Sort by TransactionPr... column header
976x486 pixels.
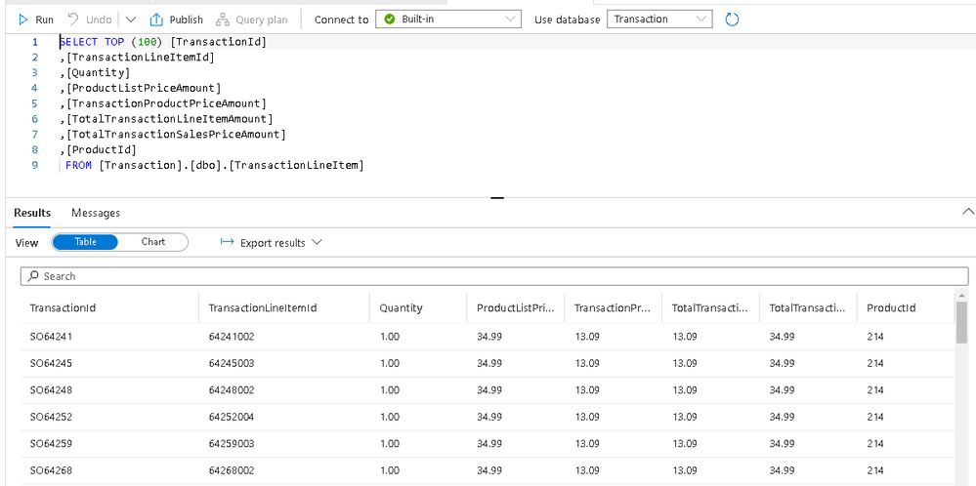(614, 307)
